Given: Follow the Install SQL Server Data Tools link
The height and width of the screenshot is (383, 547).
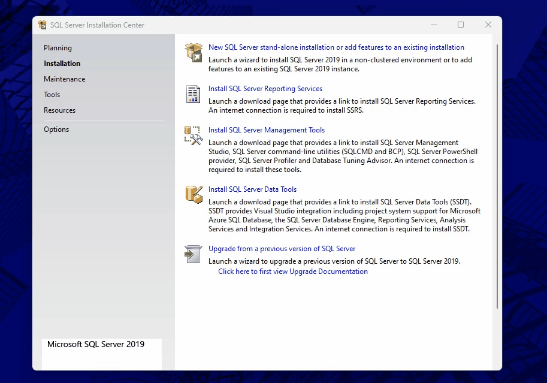Looking at the screenshot, I should coord(252,189).
